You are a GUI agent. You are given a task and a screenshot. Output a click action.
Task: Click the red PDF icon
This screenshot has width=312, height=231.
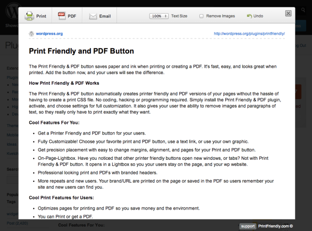pyautogui.click(x=62, y=16)
